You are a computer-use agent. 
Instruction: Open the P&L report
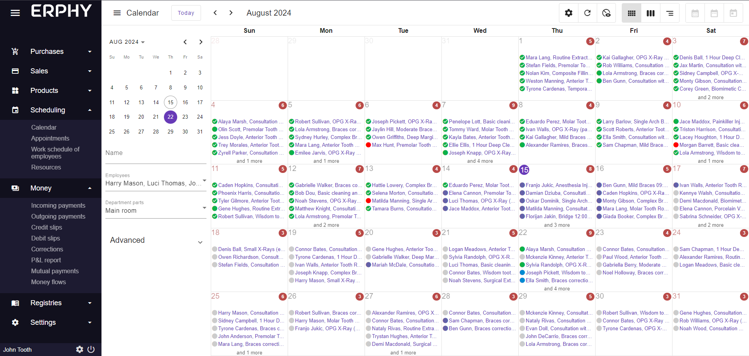(x=46, y=260)
